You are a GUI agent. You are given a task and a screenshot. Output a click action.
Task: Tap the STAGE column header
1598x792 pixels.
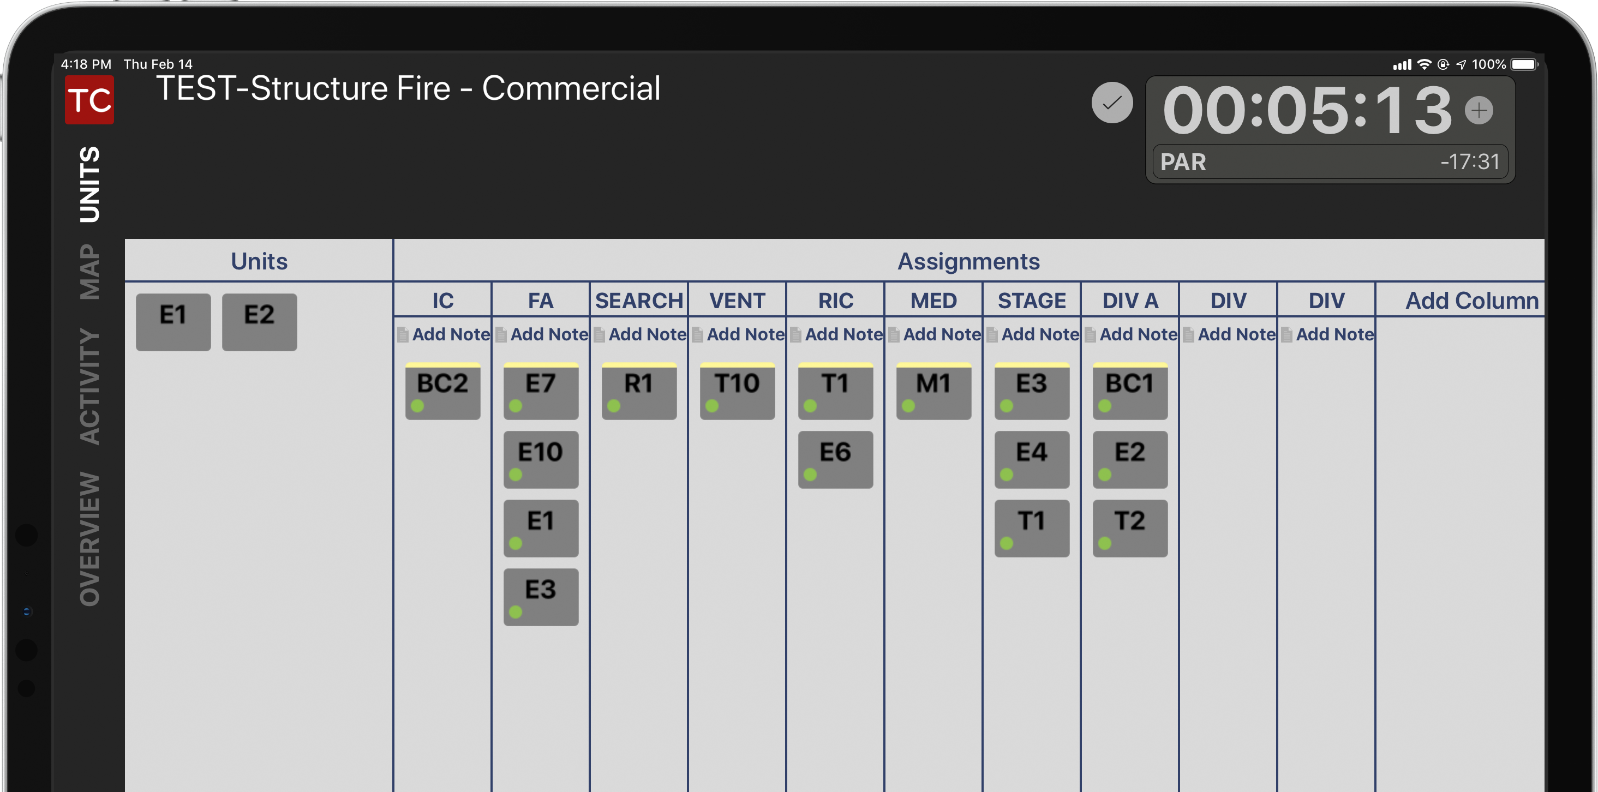coord(1032,301)
